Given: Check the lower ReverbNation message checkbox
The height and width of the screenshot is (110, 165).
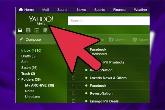Looking at the screenshot, I should pos(74,94).
